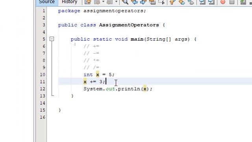Click the Comment code toolbar icon
The image size is (252, 142).
[243, 2]
